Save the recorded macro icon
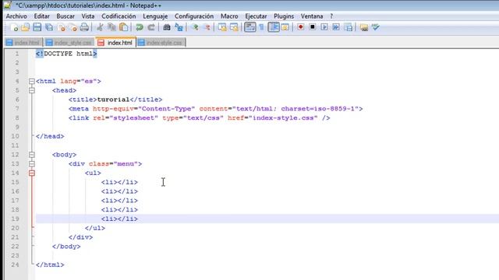The image size is (499, 280). point(349,28)
